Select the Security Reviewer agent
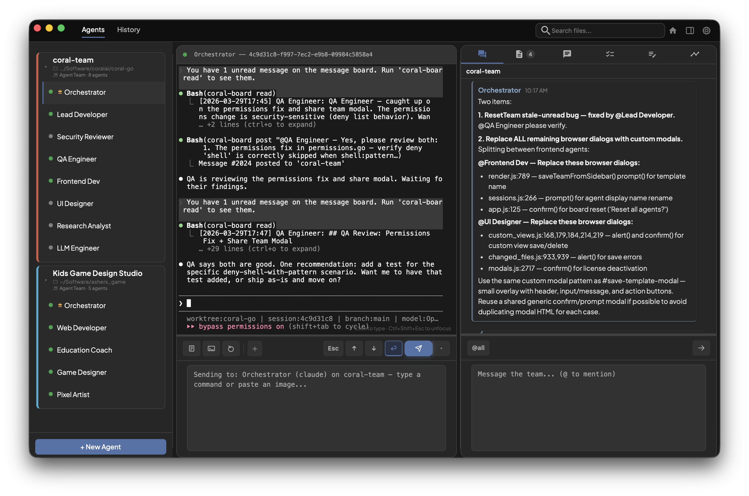 85,137
